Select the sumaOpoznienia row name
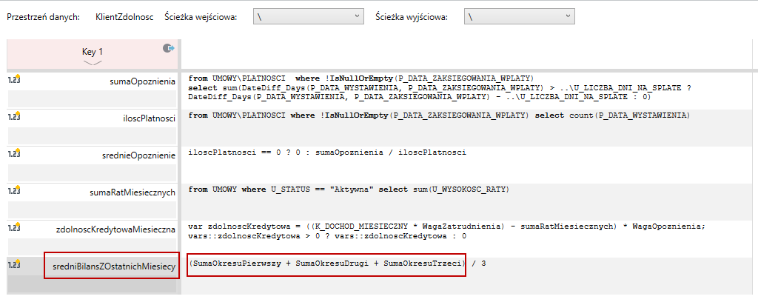 coord(143,81)
